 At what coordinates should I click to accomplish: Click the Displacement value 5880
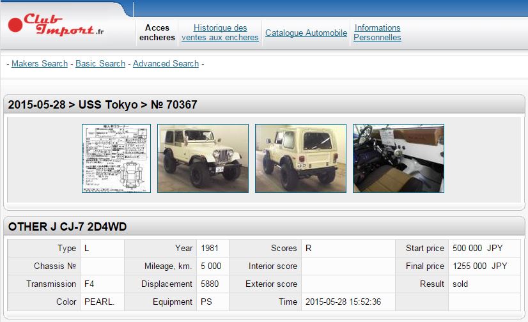(x=210, y=284)
